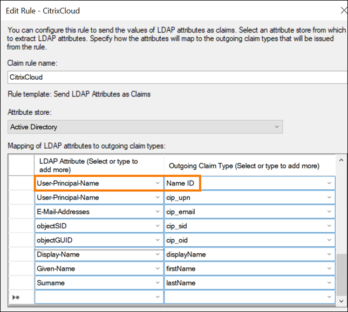Open cip_email outgoing claim dropdown
Viewport: 348px width, 312px height.
[x=329, y=212]
